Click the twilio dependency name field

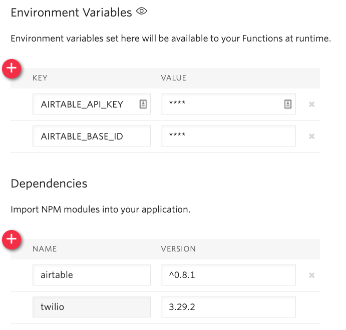click(x=92, y=307)
